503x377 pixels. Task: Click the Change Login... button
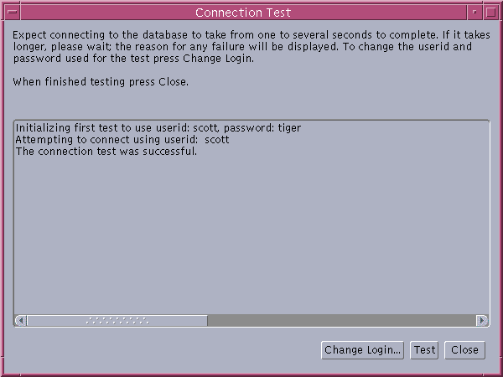tap(363, 350)
